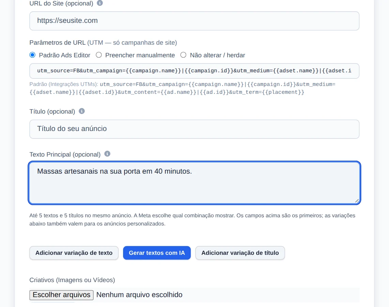Click info icon beside URL do Site
Viewport: 389px width, 307px height.
click(100, 3)
